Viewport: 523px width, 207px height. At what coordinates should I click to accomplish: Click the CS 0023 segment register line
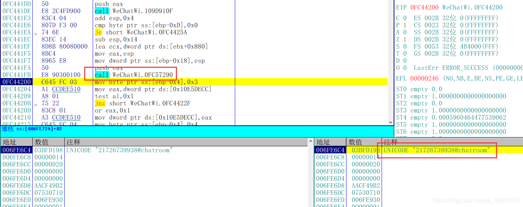[x=456, y=25]
